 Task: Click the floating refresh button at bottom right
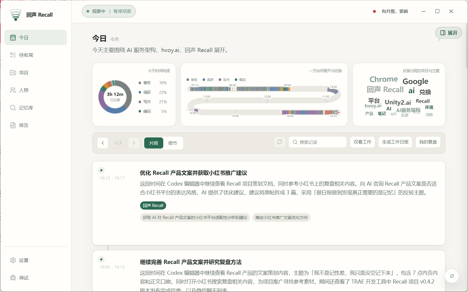pos(452,276)
